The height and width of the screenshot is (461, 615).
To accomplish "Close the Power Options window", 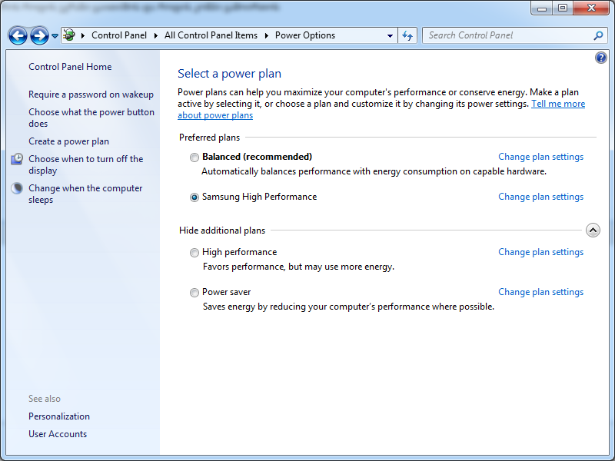I will point(591,8).
